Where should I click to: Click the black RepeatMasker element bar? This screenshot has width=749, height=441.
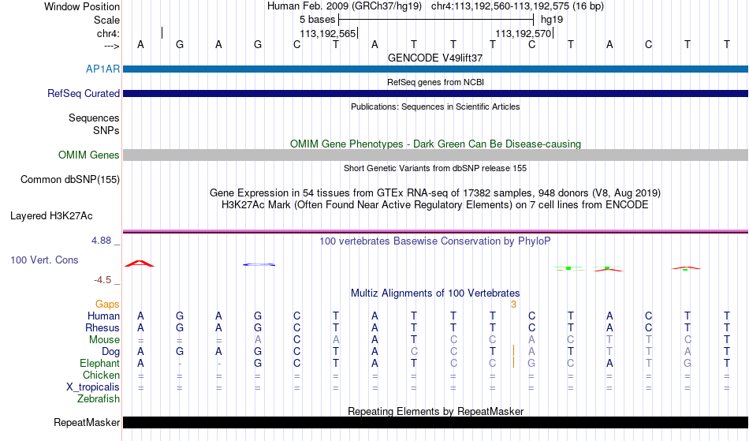(x=436, y=422)
